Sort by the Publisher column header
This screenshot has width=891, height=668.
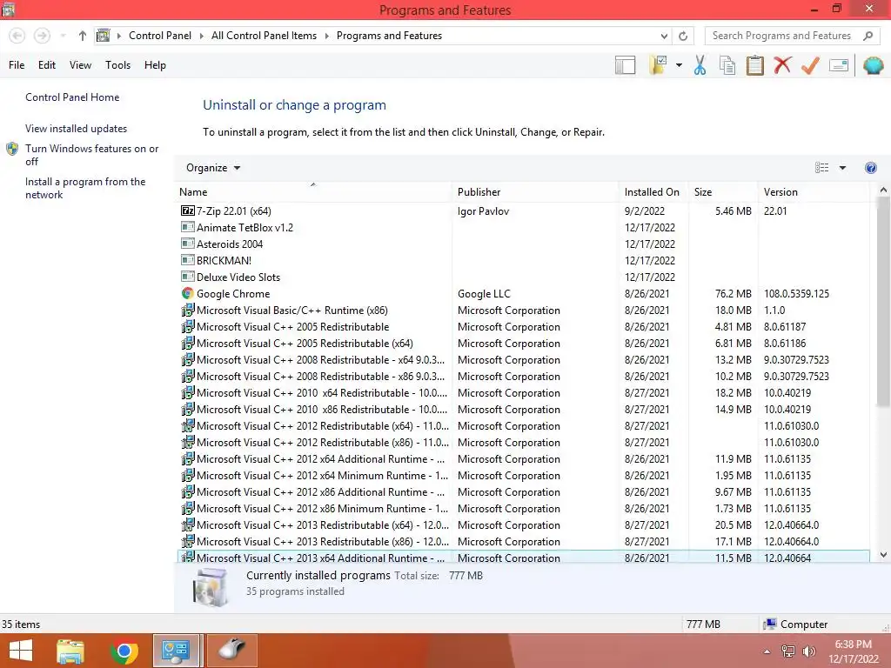coord(536,192)
